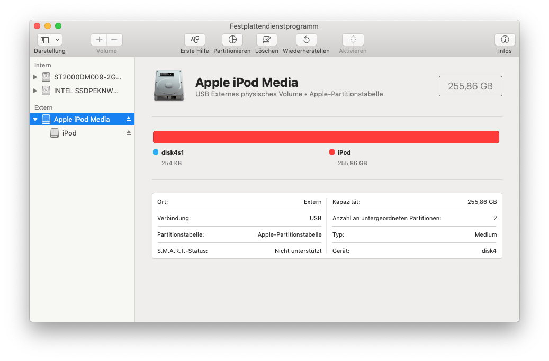Expand the INTEL SSDPEKNW disk entry
Screen dimensions: 549x361
click(x=35, y=91)
